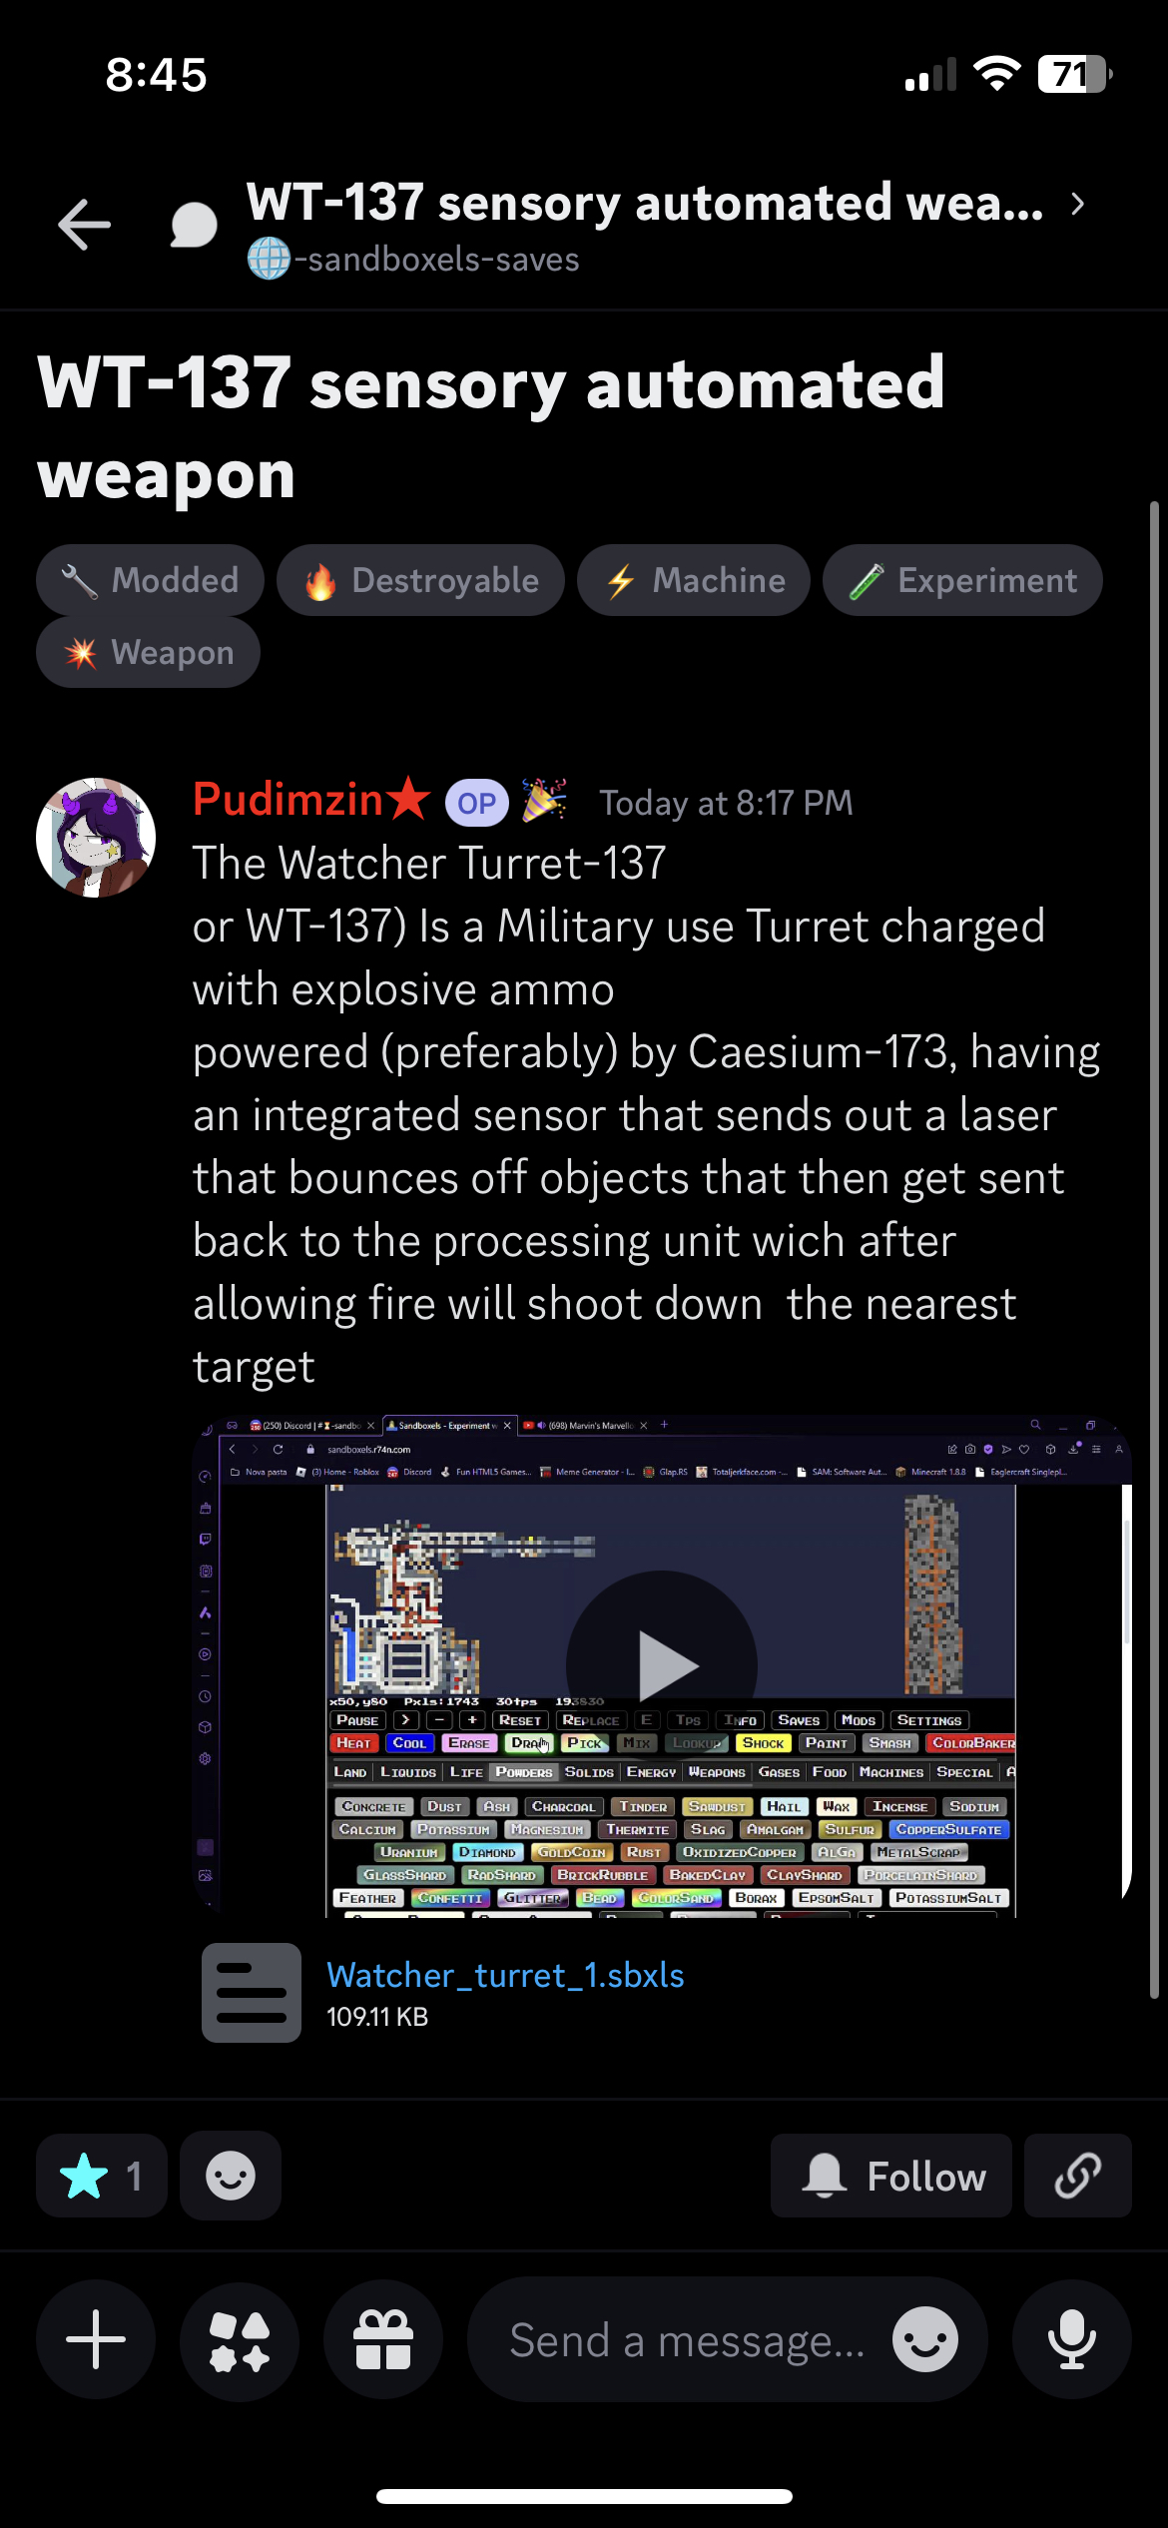Copy post link via chain icon

(1078, 2176)
